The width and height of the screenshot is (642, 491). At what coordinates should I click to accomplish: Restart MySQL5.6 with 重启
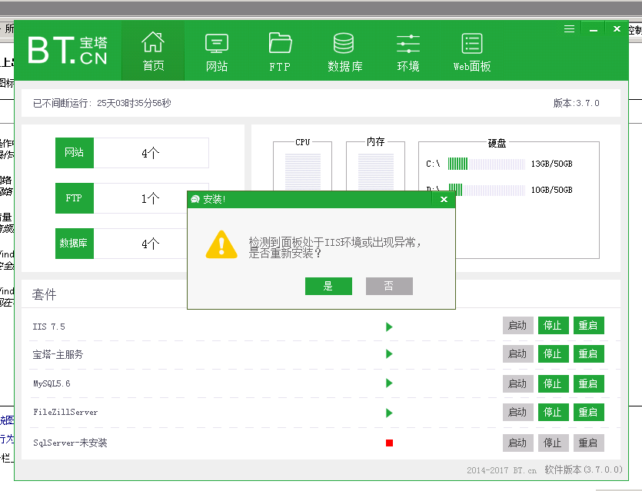pos(588,383)
